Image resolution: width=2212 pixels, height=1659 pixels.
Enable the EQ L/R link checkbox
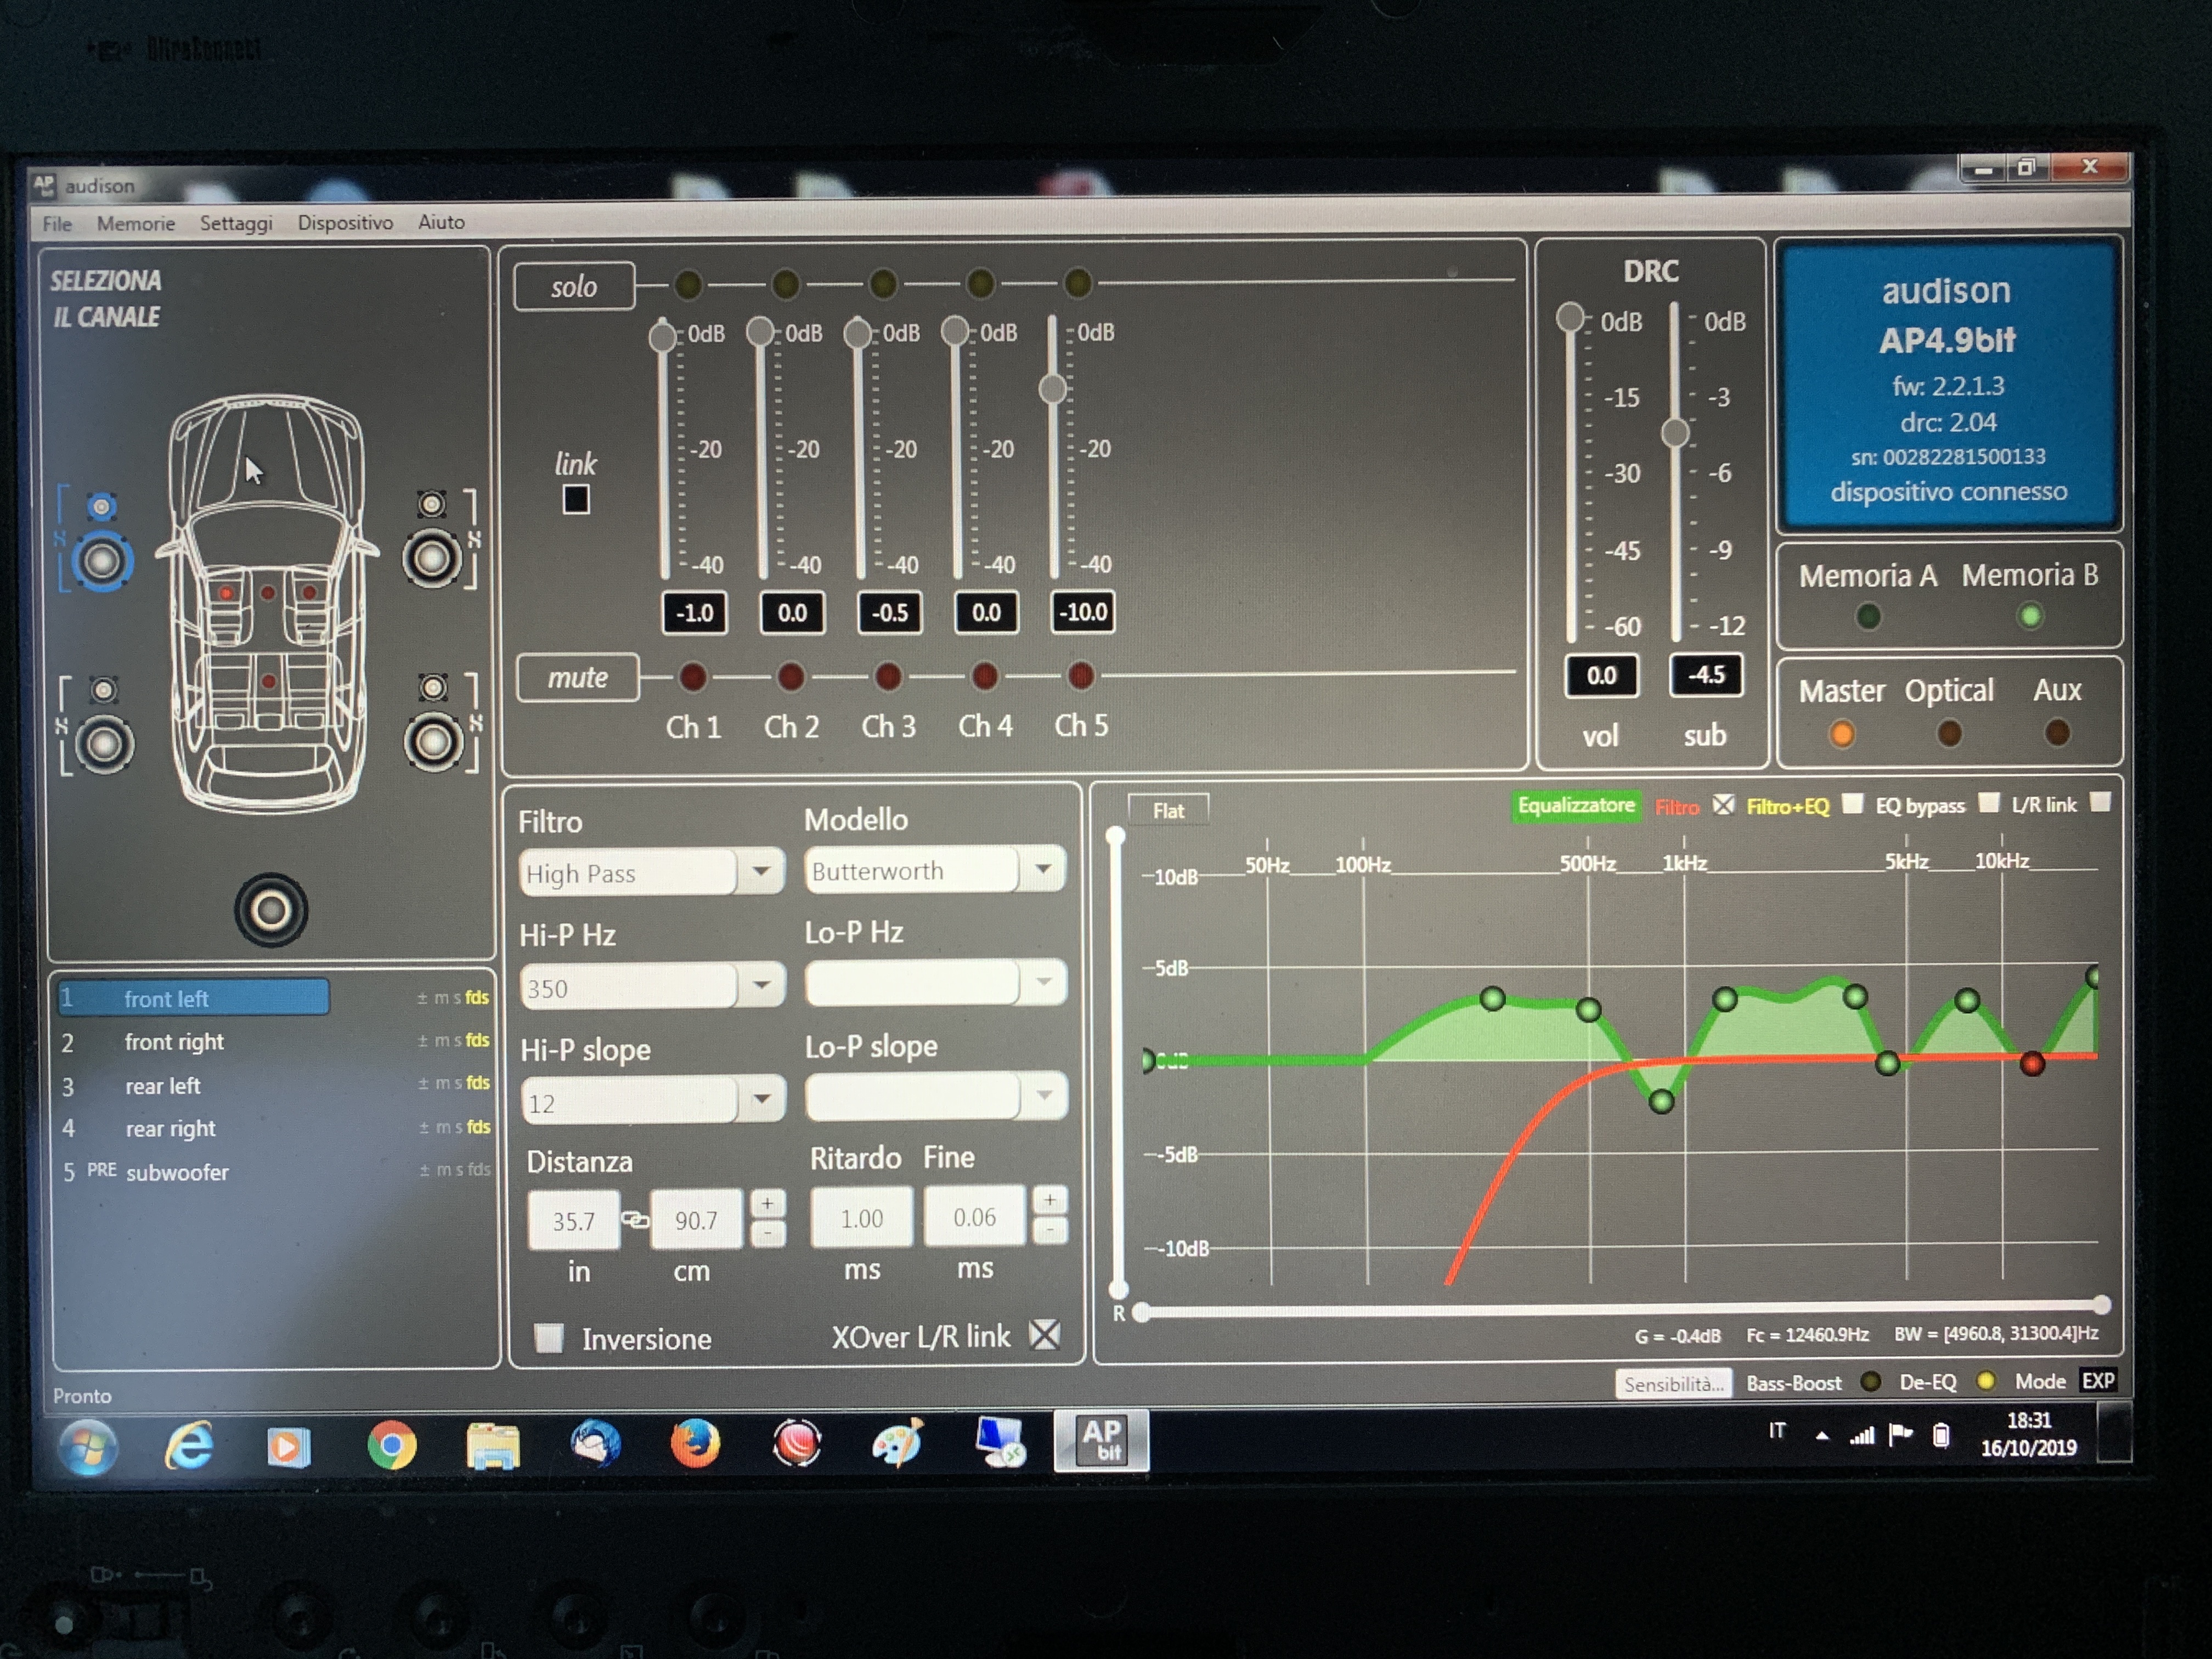[x=2100, y=802]
